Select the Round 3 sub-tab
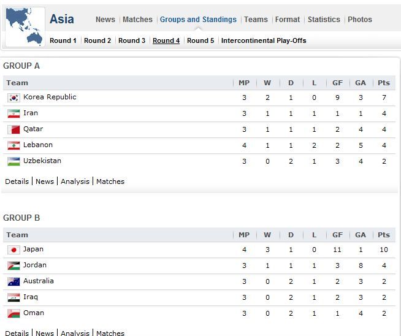 pyautogui.click(x=132, y=40)
